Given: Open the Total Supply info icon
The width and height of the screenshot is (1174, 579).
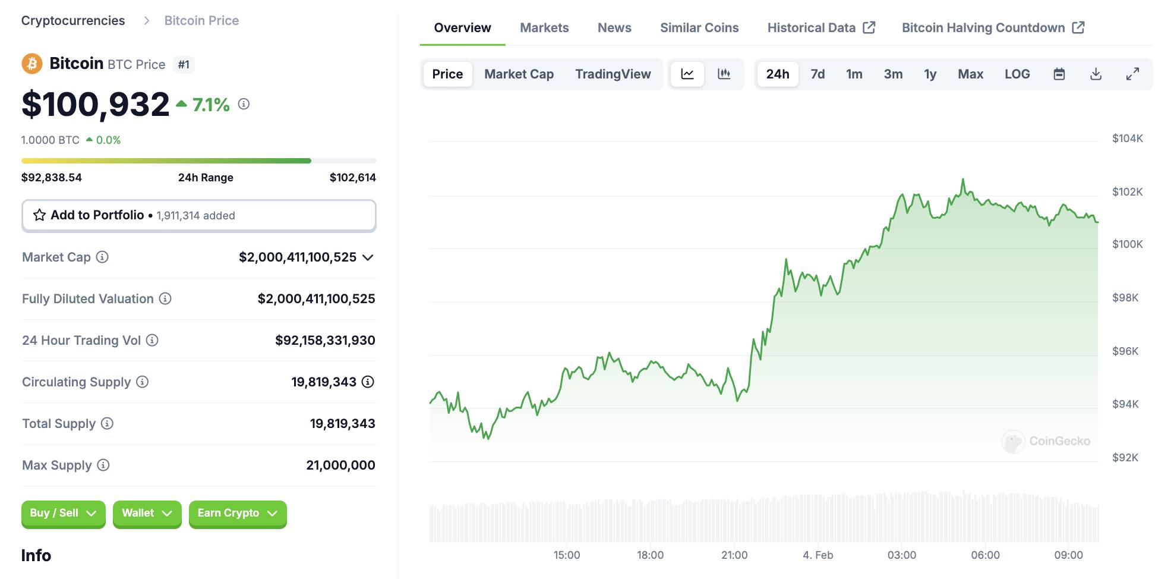Looking at the screenshot, I should click(x=107, y=423).
